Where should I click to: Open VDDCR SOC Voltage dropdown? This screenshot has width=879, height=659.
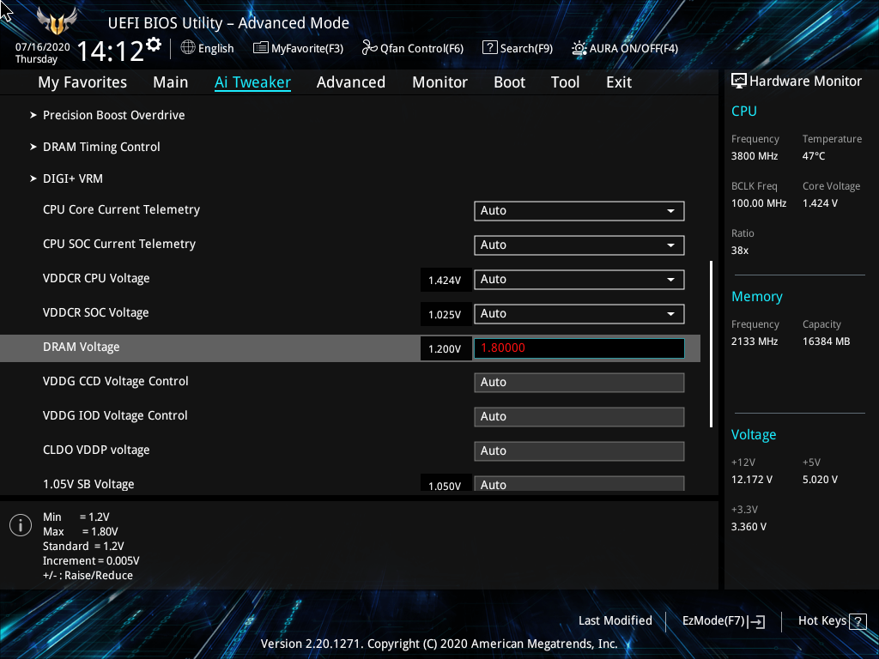click(x=579, y=314)
